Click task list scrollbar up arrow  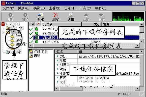[x=141, y=24]
